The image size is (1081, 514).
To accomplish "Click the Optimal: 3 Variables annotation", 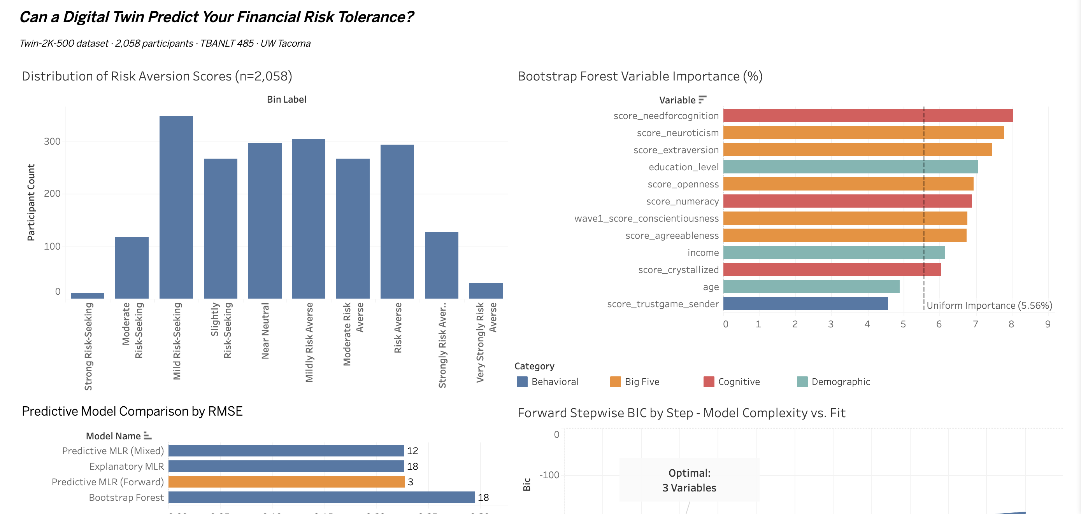I will click(689, 479).
